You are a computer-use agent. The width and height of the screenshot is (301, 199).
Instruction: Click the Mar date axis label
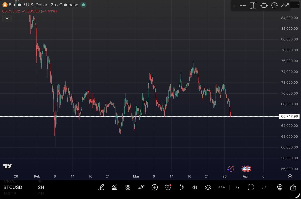136,176
